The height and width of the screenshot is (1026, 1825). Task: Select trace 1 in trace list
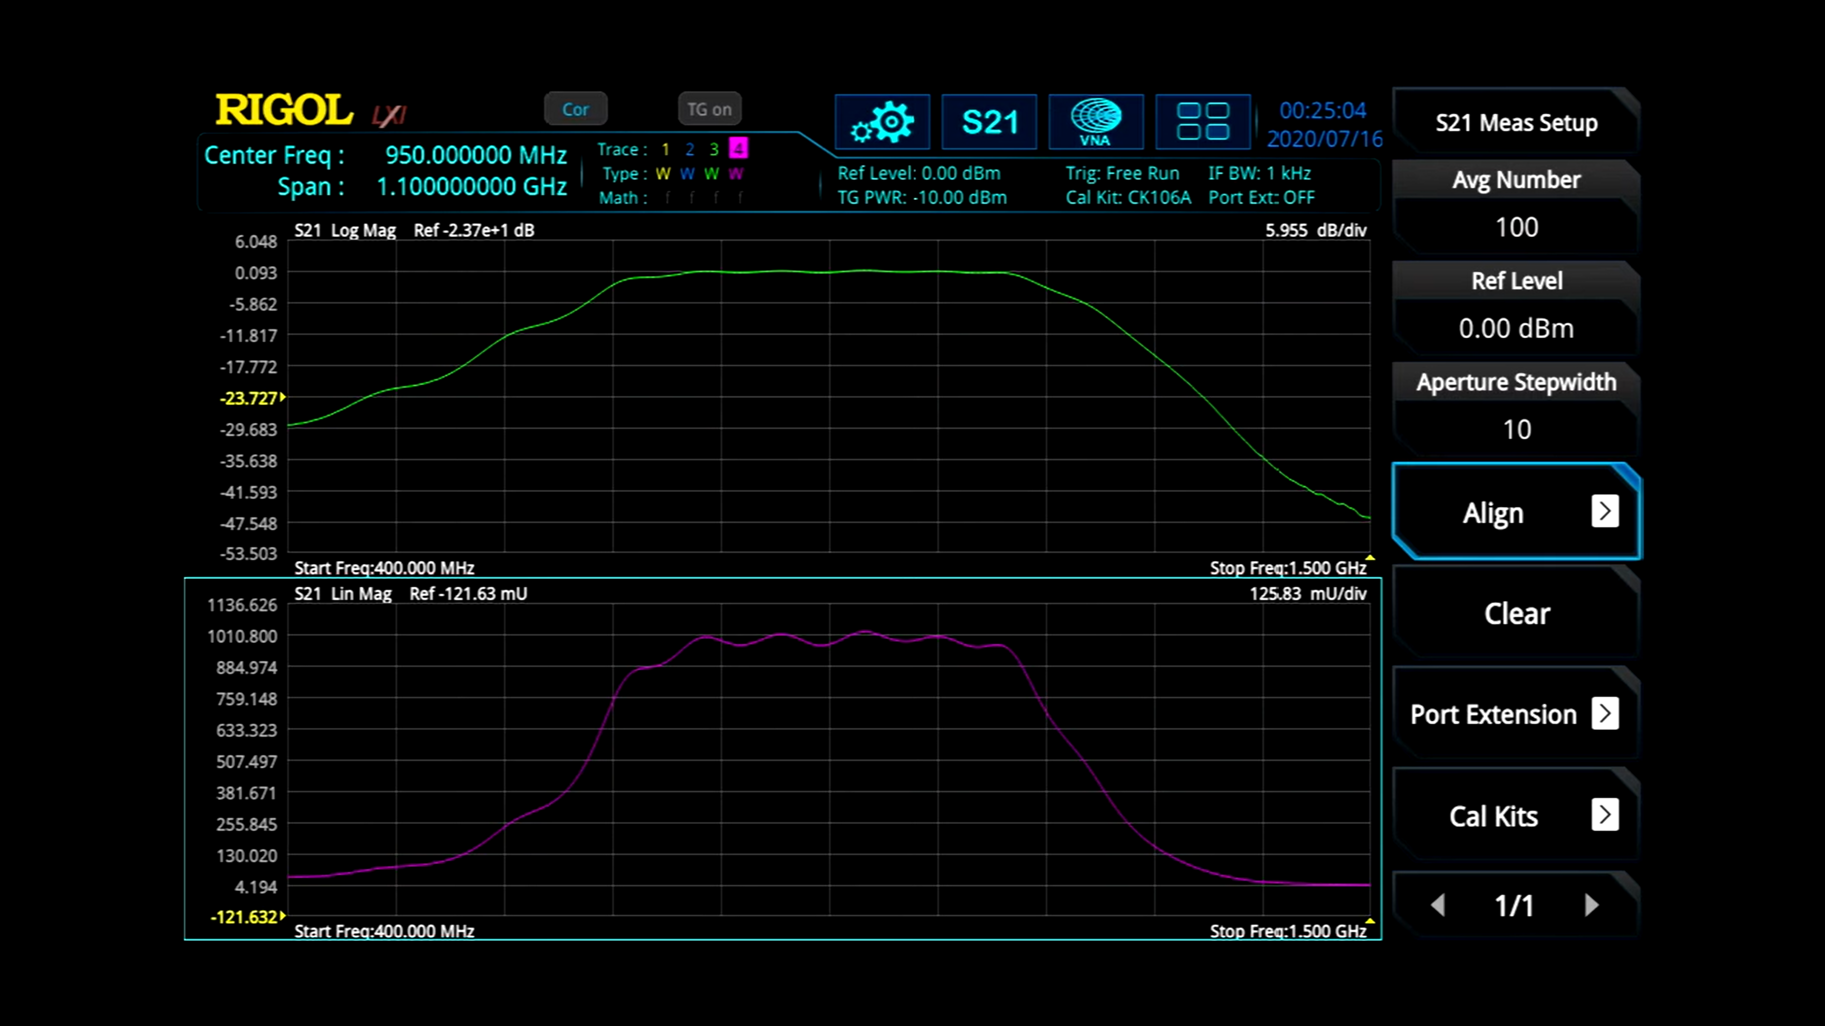(665, 150)
